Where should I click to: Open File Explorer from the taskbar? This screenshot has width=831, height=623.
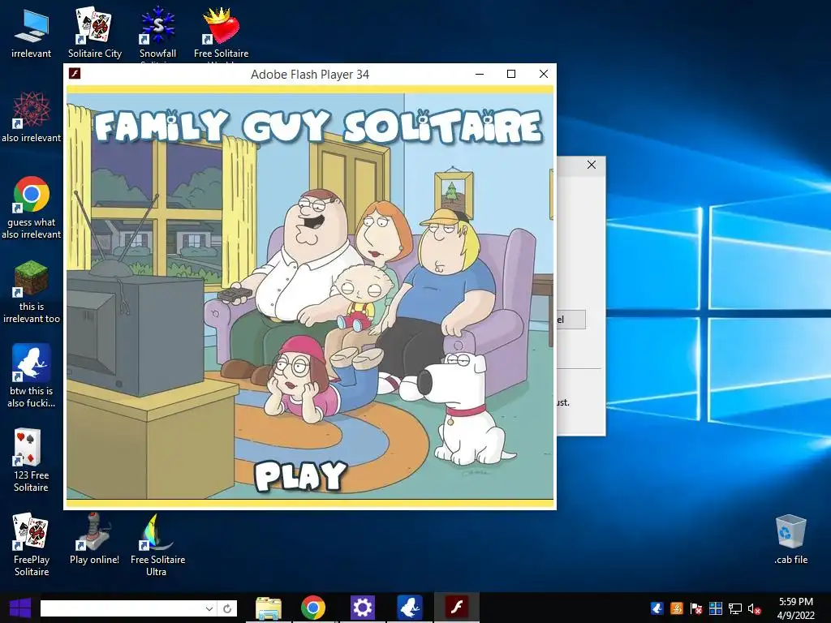coord(269,608)
